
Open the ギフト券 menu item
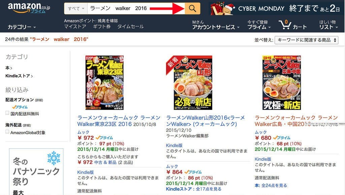[x=102, y=27]
